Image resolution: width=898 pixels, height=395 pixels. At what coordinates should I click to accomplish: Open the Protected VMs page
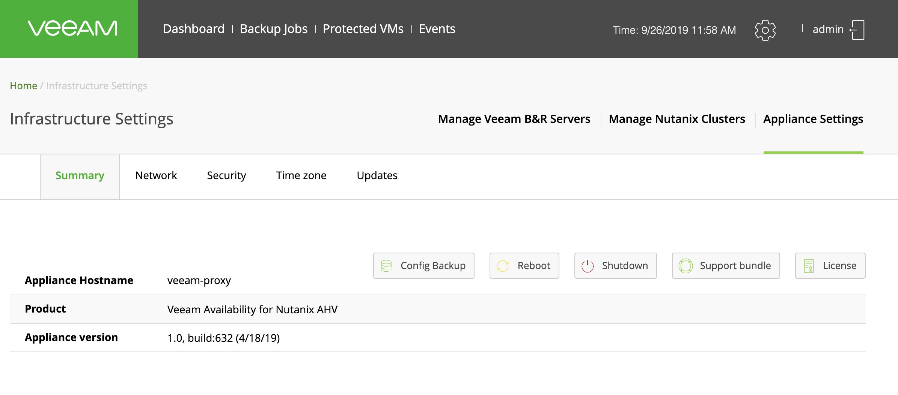(363, 29)
